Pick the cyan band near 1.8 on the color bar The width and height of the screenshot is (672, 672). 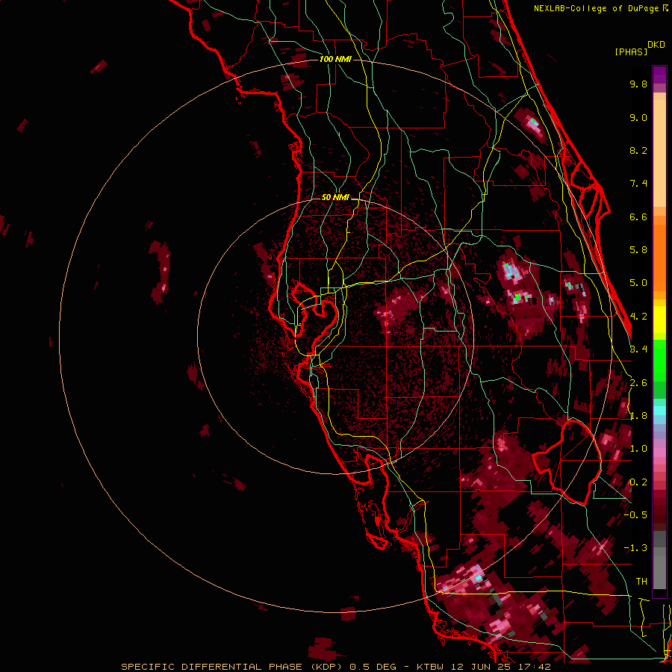659,411
